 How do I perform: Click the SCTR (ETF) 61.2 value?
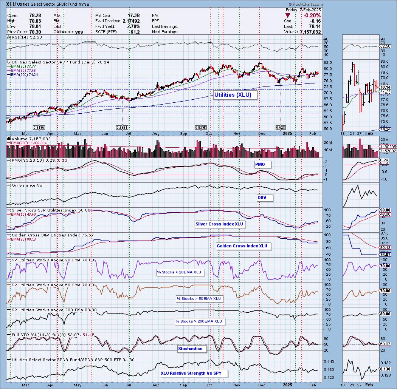coord(135,32)
